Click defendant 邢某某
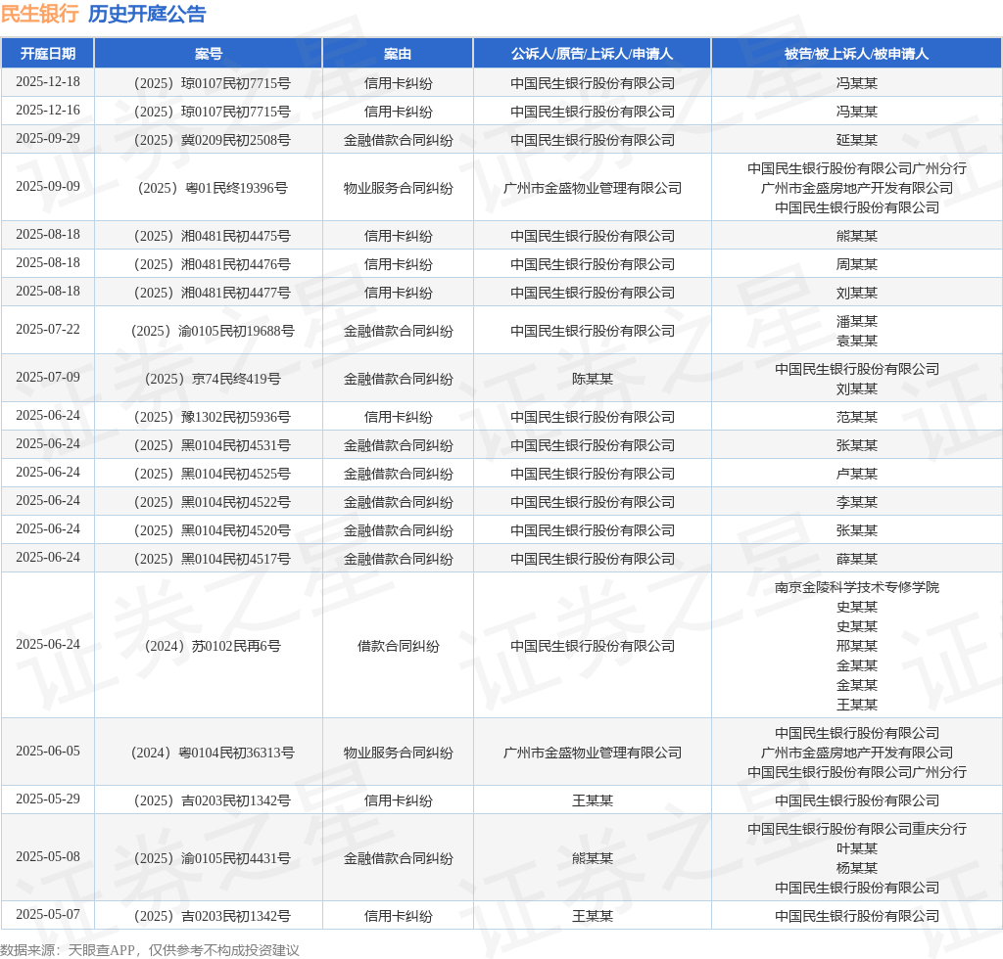Image resolution: width=1003 pixels, height=959 pixels. tap(856, 646)
